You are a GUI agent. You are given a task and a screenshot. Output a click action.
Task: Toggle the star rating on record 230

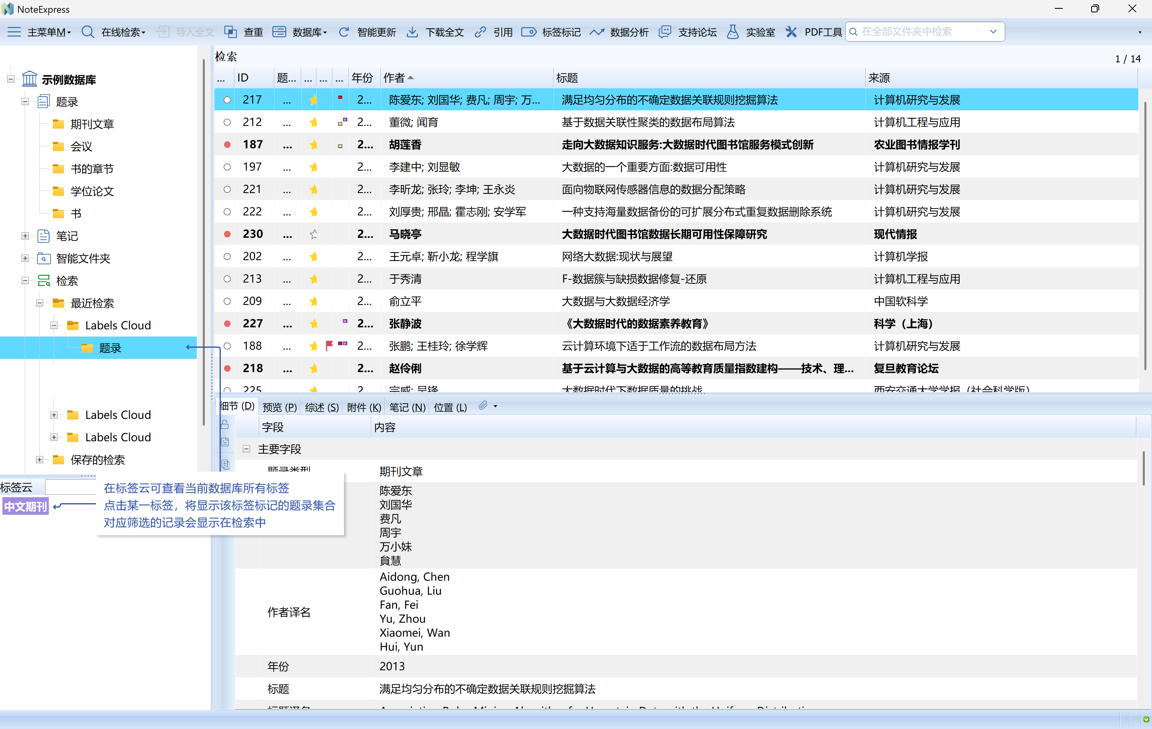click(313, 234)
